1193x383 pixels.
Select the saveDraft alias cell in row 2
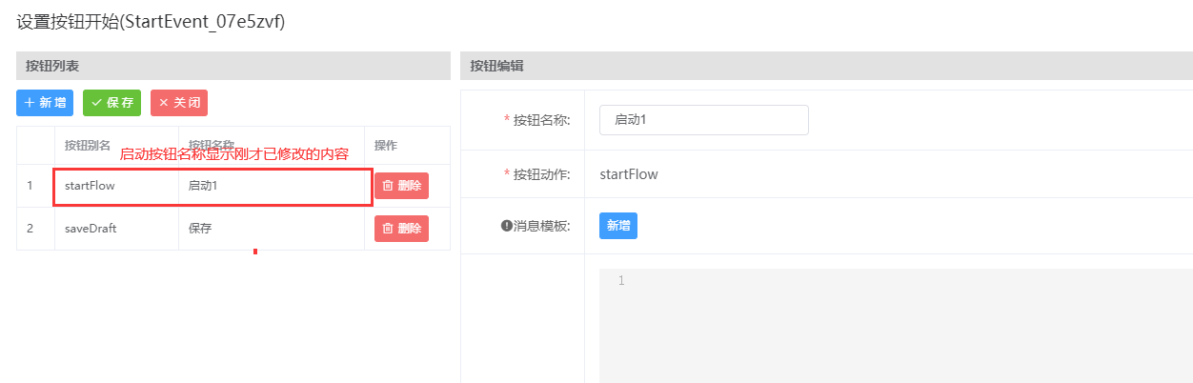click(x=91, y=229)
